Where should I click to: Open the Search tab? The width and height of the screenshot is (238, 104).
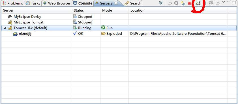click(x=133, y=3)
